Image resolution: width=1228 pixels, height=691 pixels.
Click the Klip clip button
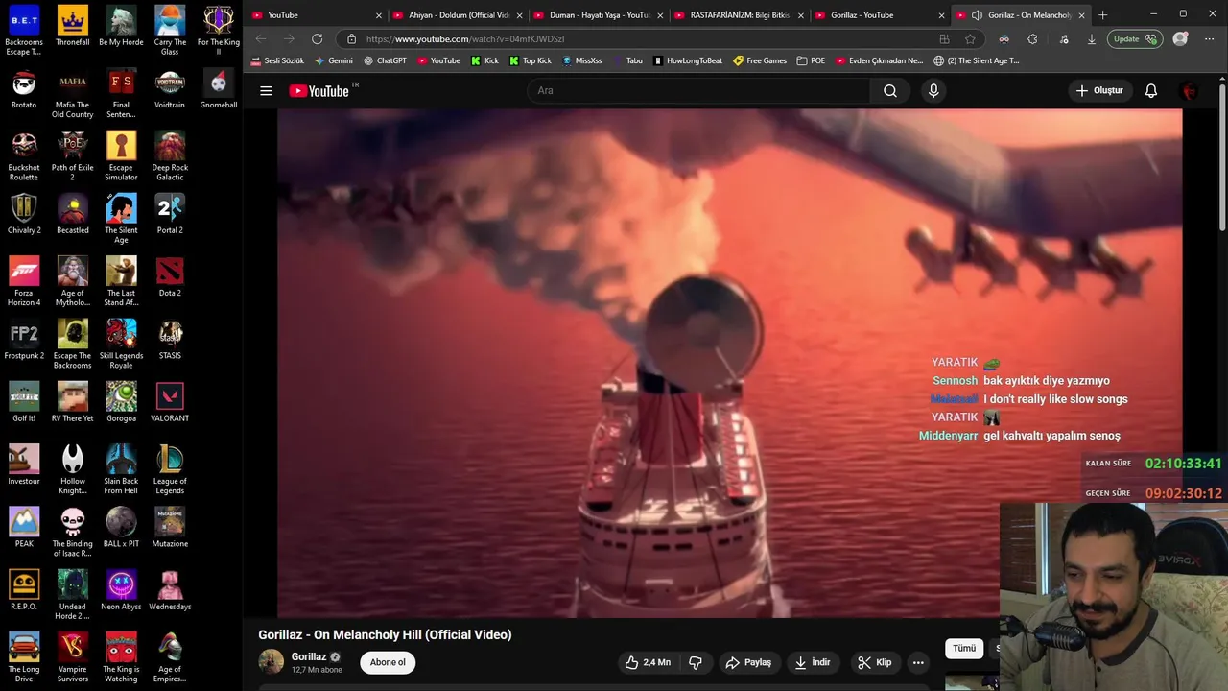point(875,662)
